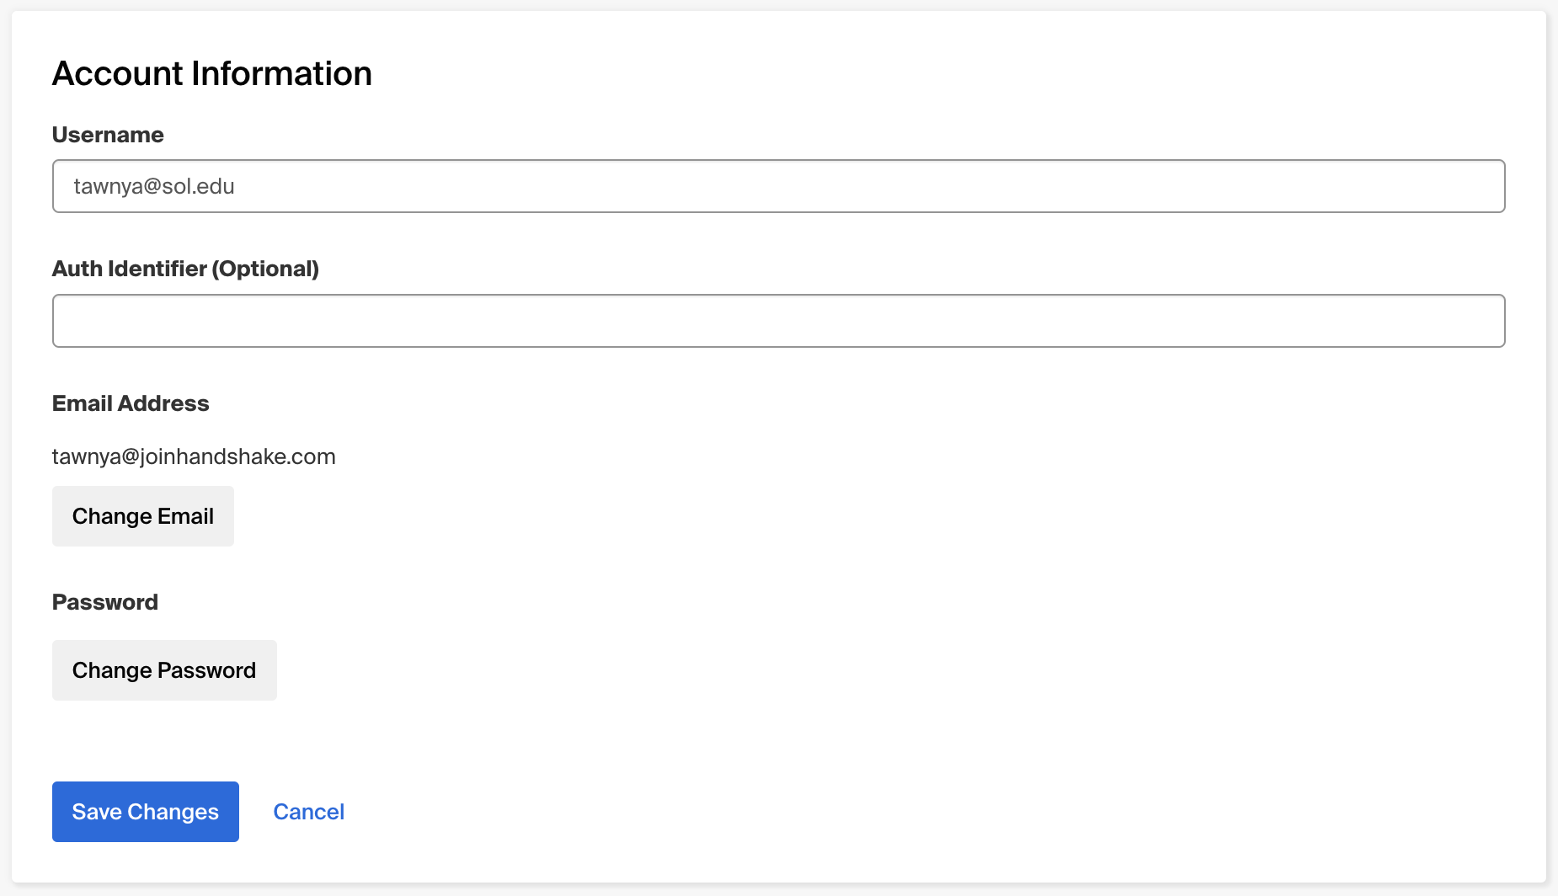Click the tawnya@joinhandshake.com email text
Screen dimensions: 1558x896
tap(194, 456)
